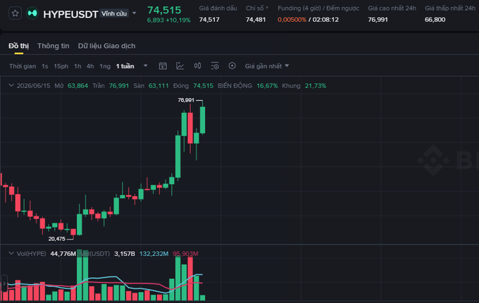Image resolution: width=479 pixels, height=303 pixels.
Task: Open the HYPEUSDT pair selector arrow
Action: click(x=134, y=13)
